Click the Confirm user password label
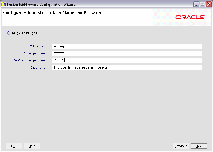 click(30, 60)
